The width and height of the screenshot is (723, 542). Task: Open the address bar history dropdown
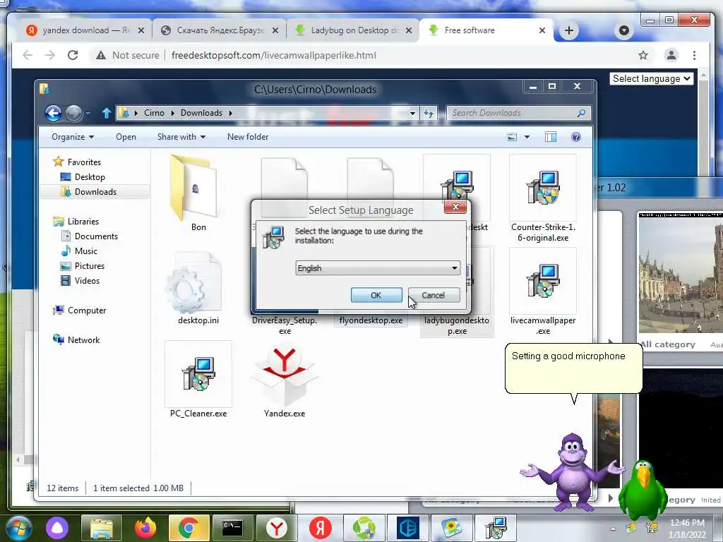tap(412, 113)
